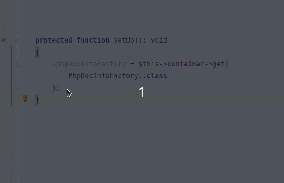The image size is (284, 183).
Task: Click the overriding method gutter icon
Action: coord(5,40)
